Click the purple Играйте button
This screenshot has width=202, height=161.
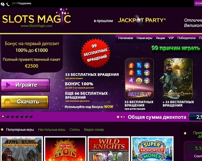[25, 85]
